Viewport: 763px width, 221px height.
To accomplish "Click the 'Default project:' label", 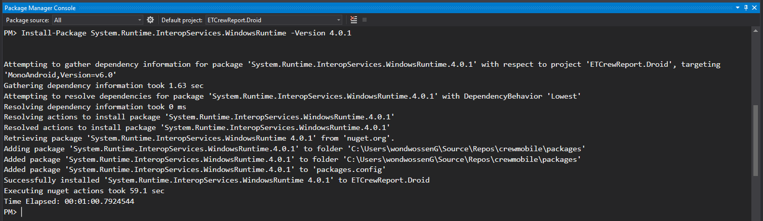I will [182, 20].
